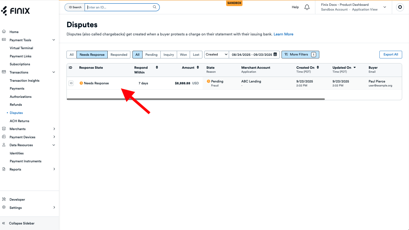Open Refunds in the sidebar
This screenshot has height=230, width=409.
point(16,105)
